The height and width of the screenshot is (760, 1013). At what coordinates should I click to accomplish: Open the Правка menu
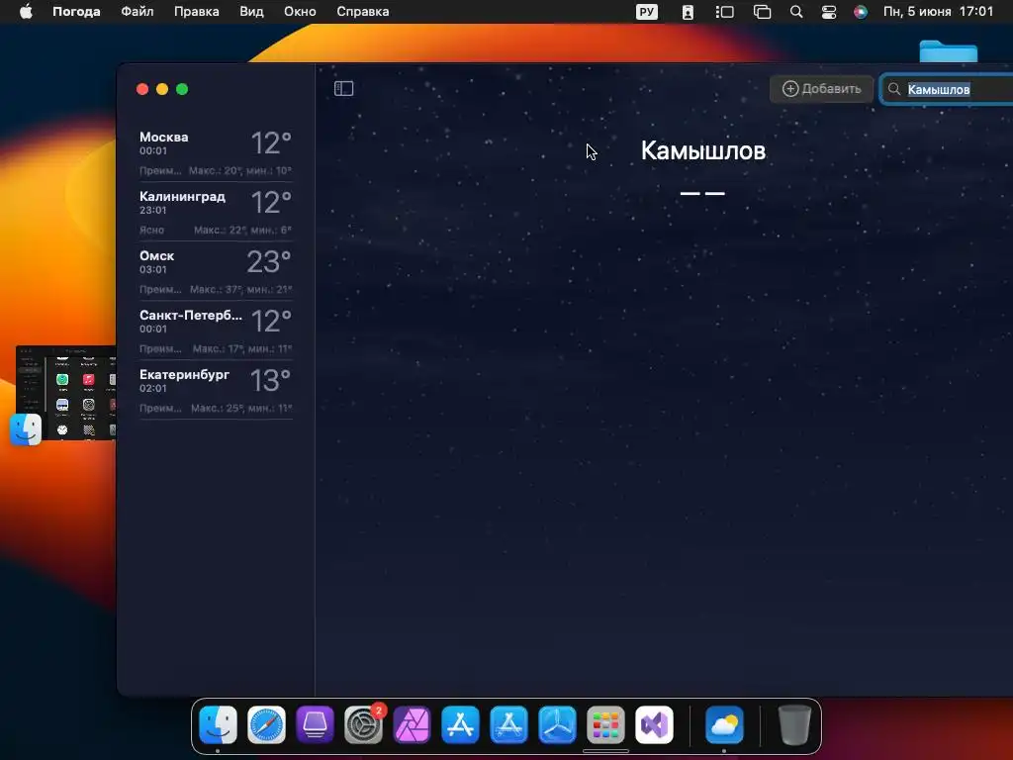[x=197, y=12]
